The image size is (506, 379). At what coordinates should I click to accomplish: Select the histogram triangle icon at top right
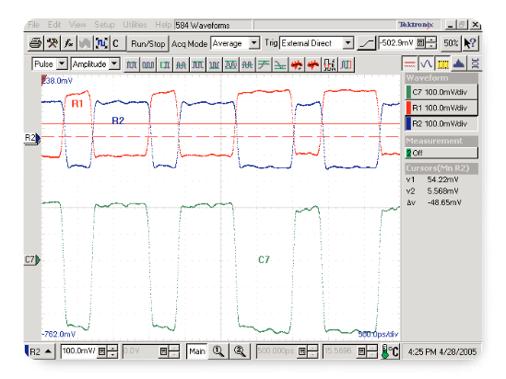coord(459,63)
